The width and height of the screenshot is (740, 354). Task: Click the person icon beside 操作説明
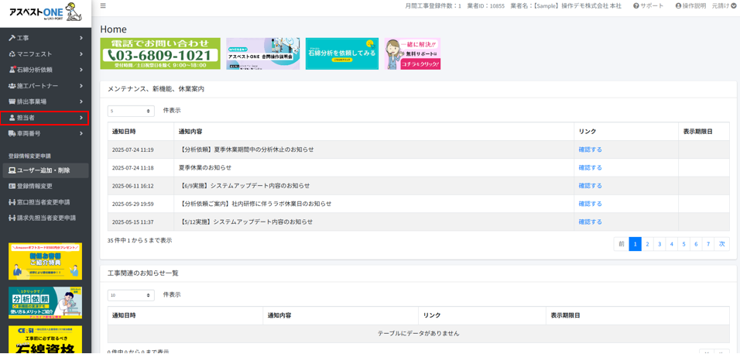tap(678, 6)
